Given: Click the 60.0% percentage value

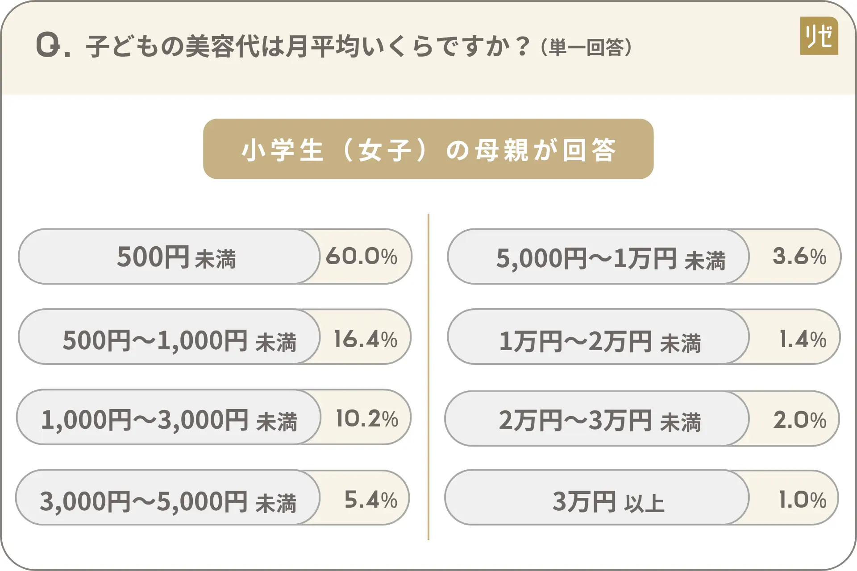Looking at the screenshot, I should pos(362,257).
